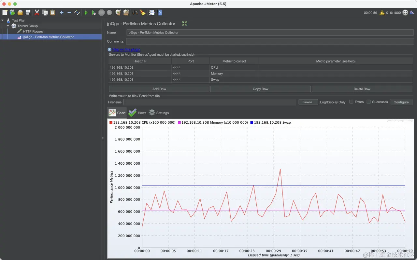The image size is (417, 260).
Task: Select the Swap metric cell
Action: [x=234, y=79]
